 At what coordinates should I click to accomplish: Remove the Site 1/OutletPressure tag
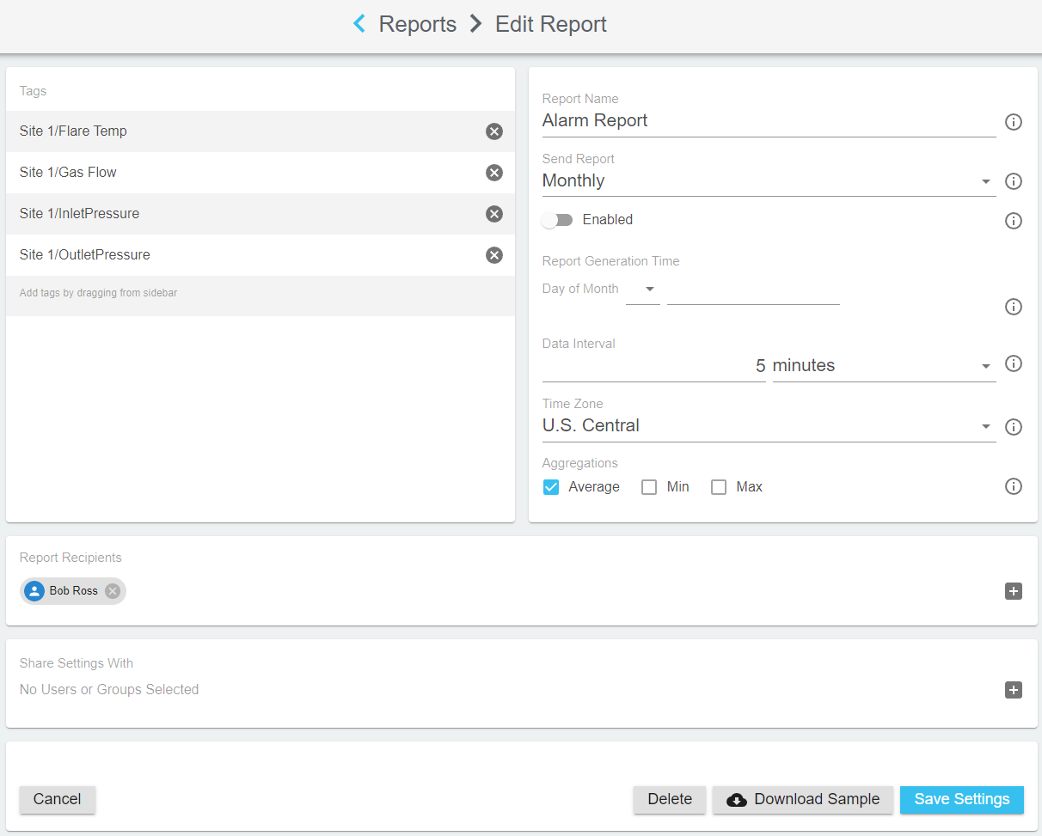pyautogui.click(x=494, y=255)
